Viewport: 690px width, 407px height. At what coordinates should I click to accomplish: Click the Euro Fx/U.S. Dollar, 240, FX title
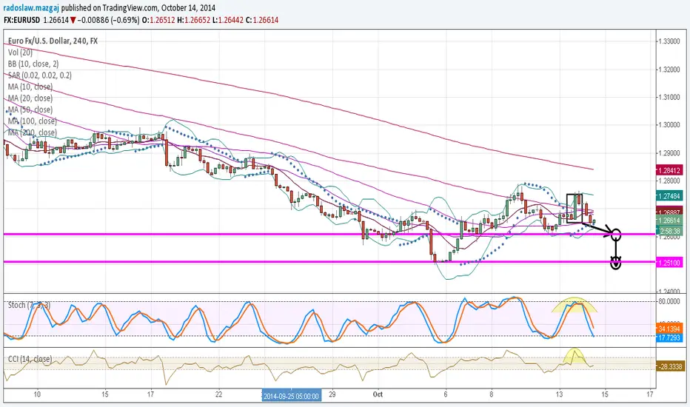(53, 41)
